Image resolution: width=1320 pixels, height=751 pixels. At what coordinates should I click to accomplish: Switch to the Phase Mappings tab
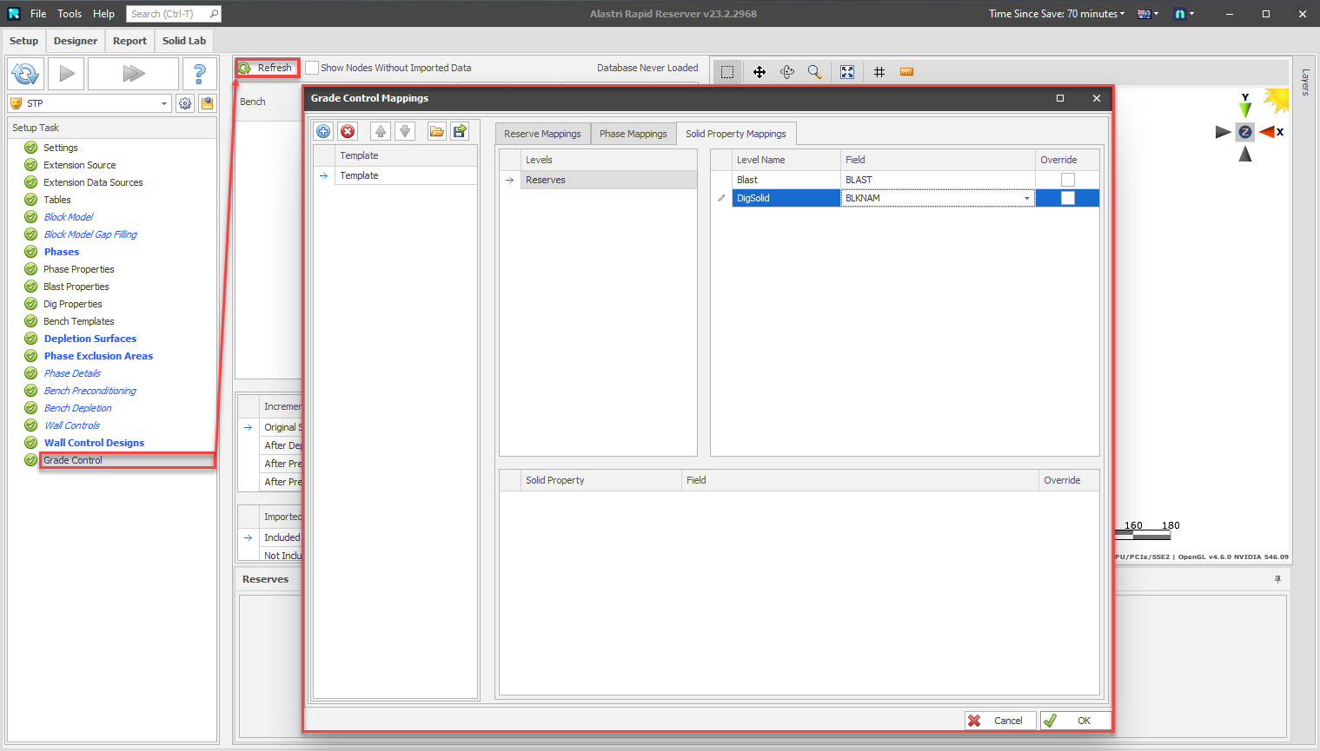tap(633, 134)
